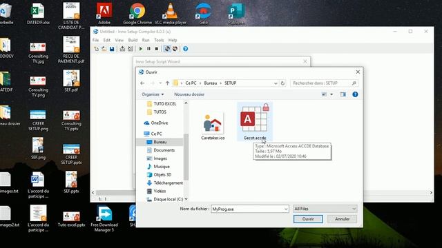Open the All Files type filter dropdown
This screenshot has height=248, width=442.
pyautogui.click(x=325, y=209)
